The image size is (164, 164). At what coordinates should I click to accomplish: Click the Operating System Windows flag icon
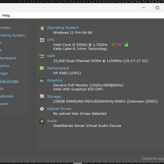42,28
